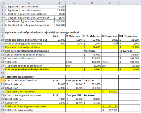Click 'Cost of beginning goods in process' cell
The height and width of the screenshot is (113, 141).
coord(29,54)
